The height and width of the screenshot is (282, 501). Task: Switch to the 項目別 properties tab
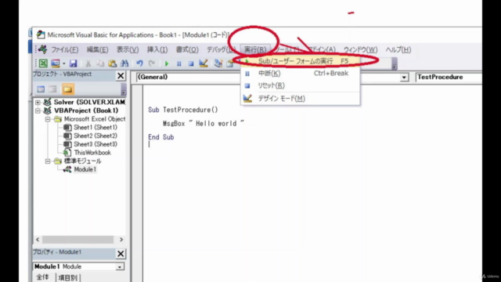[x=68, y=277]
